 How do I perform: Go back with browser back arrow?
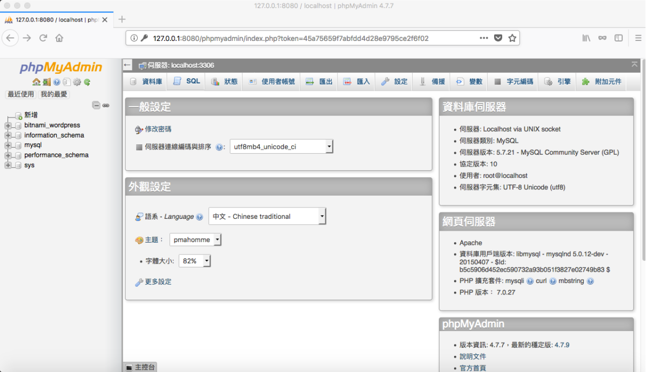coord(10,38)
